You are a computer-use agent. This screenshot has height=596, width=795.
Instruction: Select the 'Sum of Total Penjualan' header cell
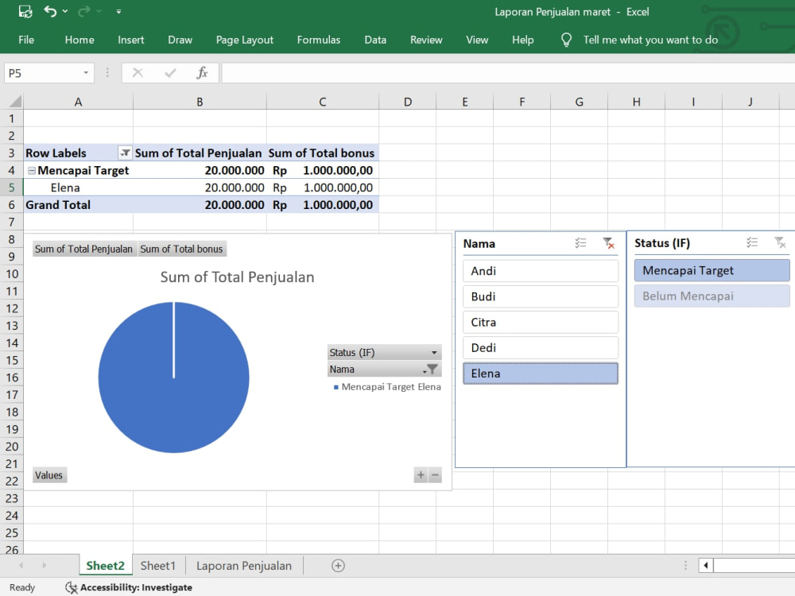point(200,153)
